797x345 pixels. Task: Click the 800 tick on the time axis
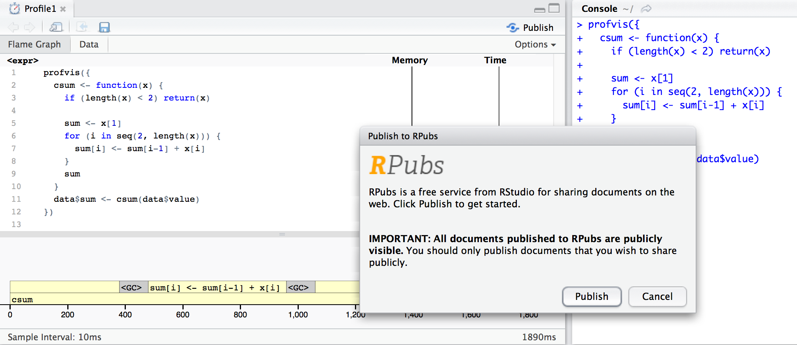click(240, 315)
